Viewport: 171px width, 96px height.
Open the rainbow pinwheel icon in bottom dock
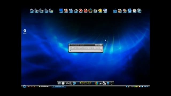96,83
